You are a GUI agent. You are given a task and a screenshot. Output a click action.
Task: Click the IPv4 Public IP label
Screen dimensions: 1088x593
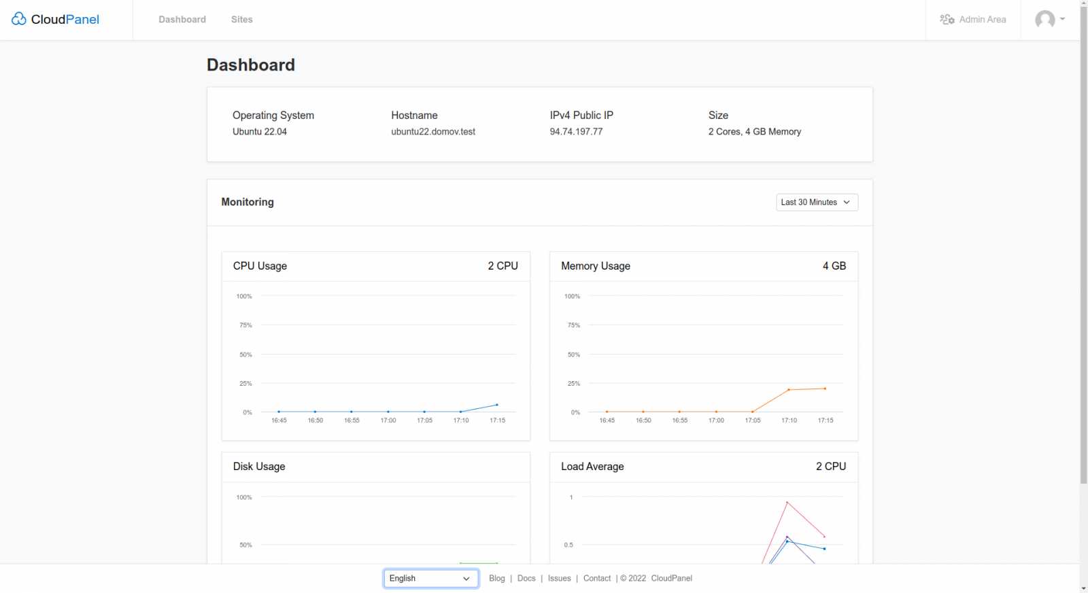click(581, 115)
